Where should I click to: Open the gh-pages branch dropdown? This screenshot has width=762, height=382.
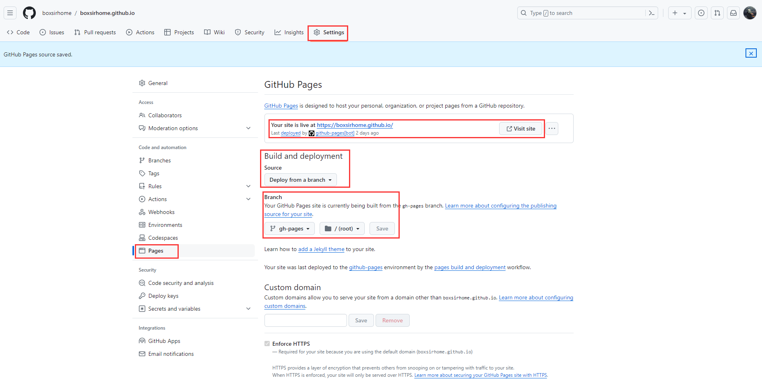coord(289,228)
